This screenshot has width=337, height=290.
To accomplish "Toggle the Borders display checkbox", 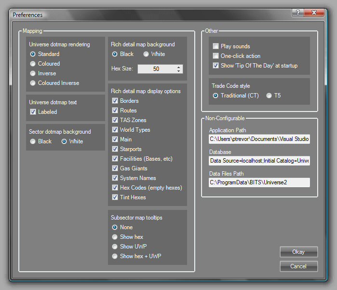I will (115, 101).
